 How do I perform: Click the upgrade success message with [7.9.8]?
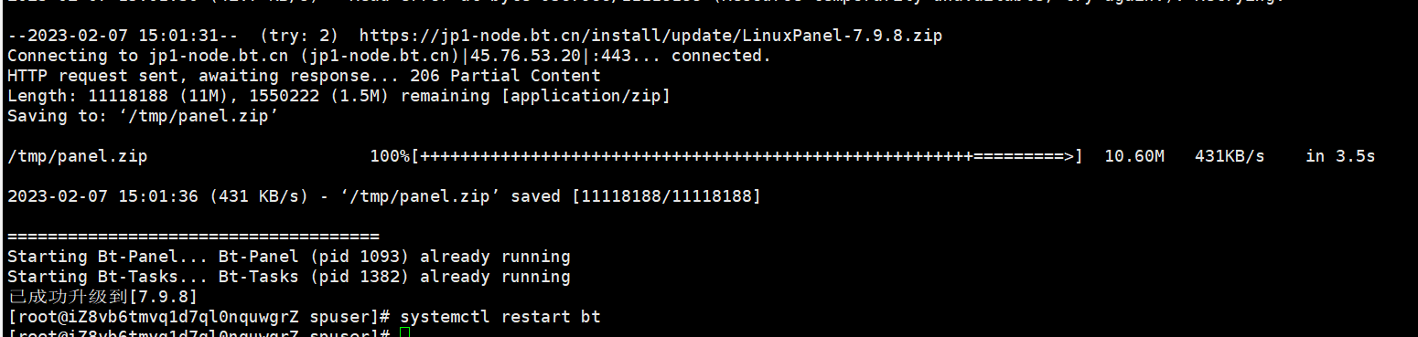(x=102, y=297)
